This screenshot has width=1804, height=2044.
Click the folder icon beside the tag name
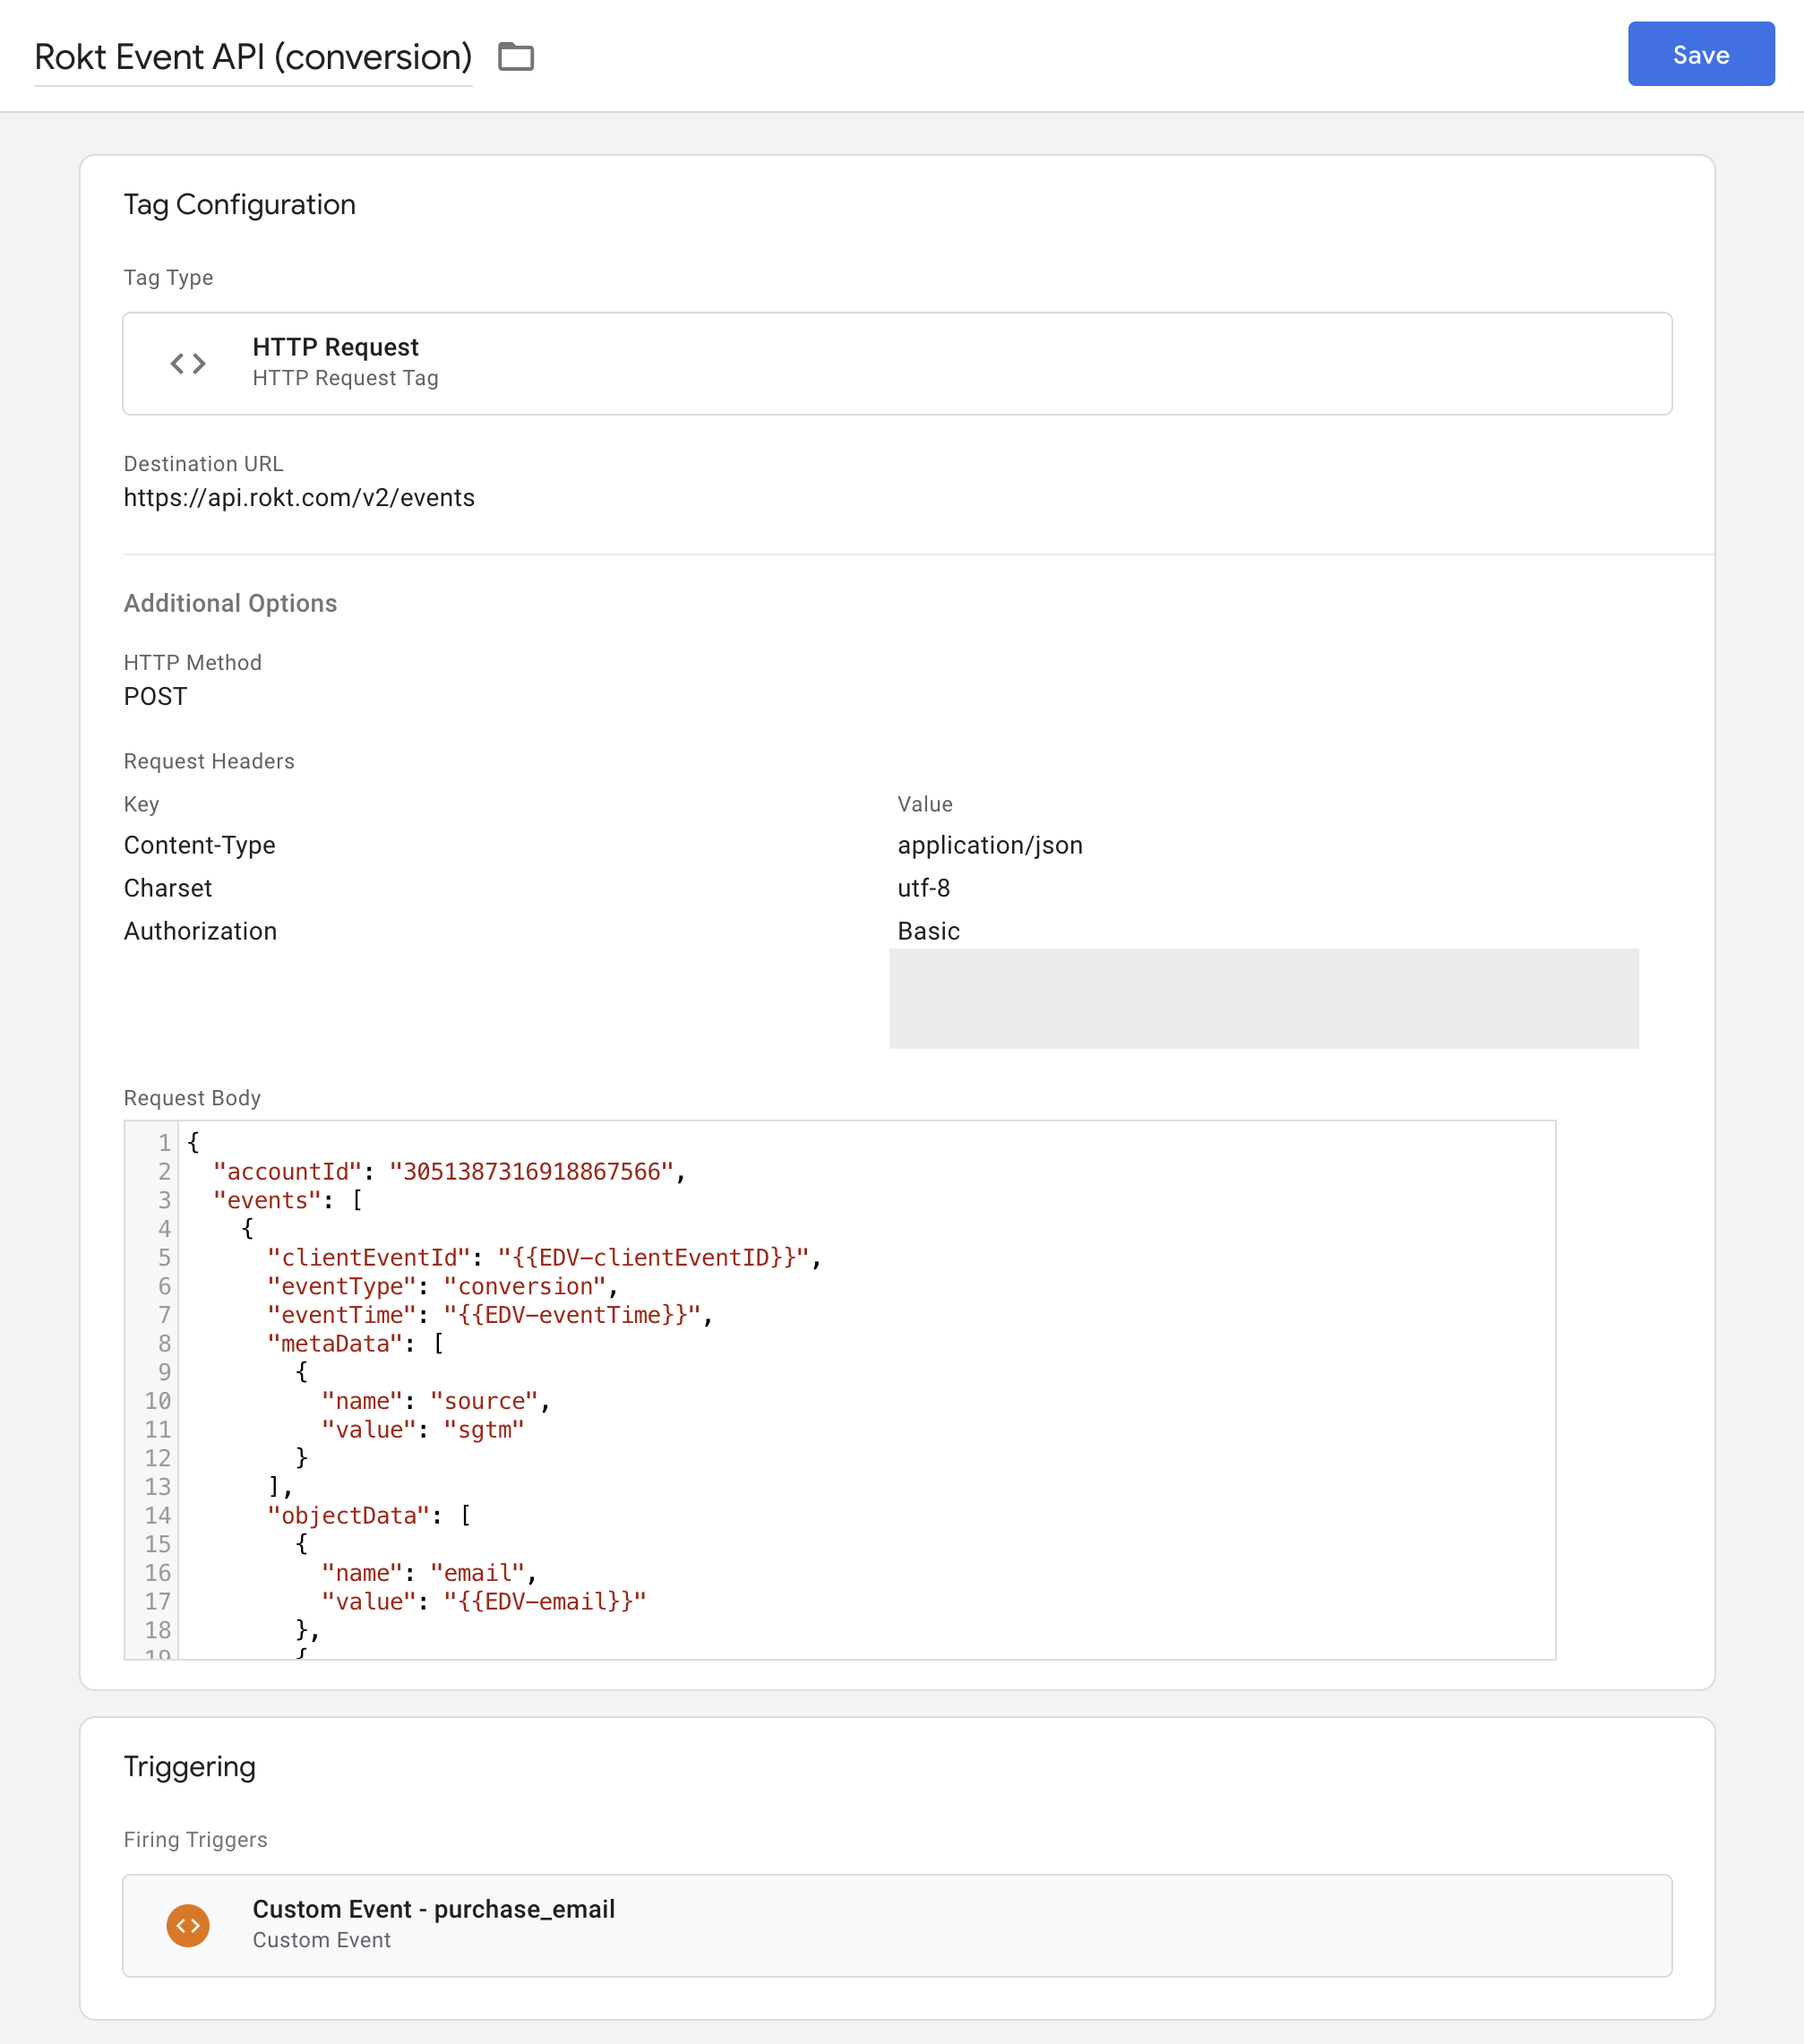coord(516,57)
